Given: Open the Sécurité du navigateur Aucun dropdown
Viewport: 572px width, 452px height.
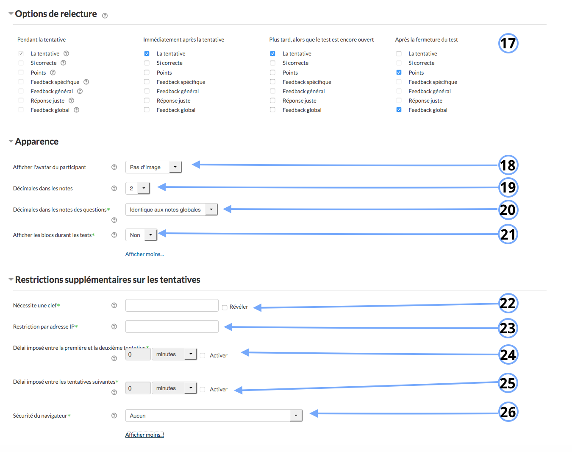Looking at the screenshot, I should coord(214,416).
